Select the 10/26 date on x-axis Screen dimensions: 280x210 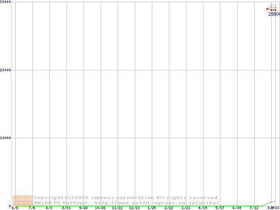[100, 208]
